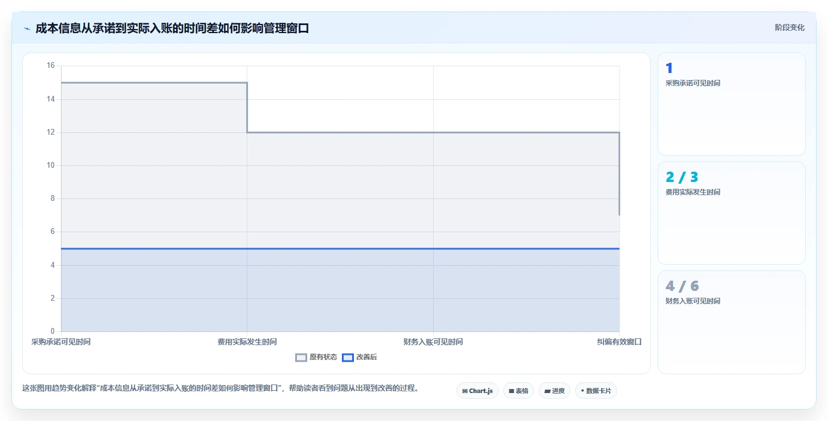
Task: Click the 数据卡片 tag icon
Action: point(582,391)
